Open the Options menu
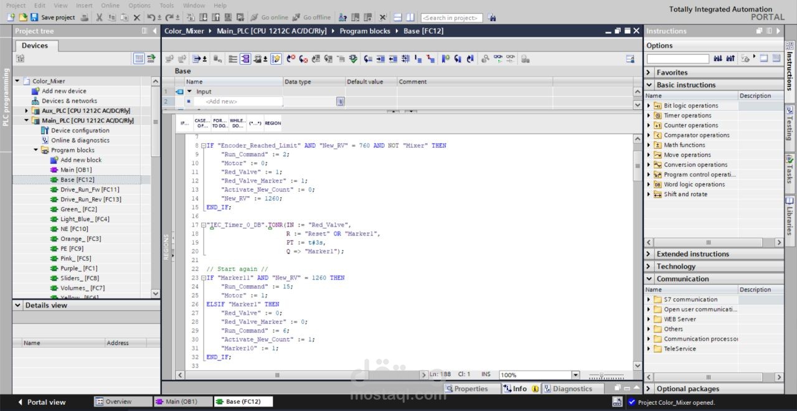This screenshot has height=411, width=797. pos(139,5)
